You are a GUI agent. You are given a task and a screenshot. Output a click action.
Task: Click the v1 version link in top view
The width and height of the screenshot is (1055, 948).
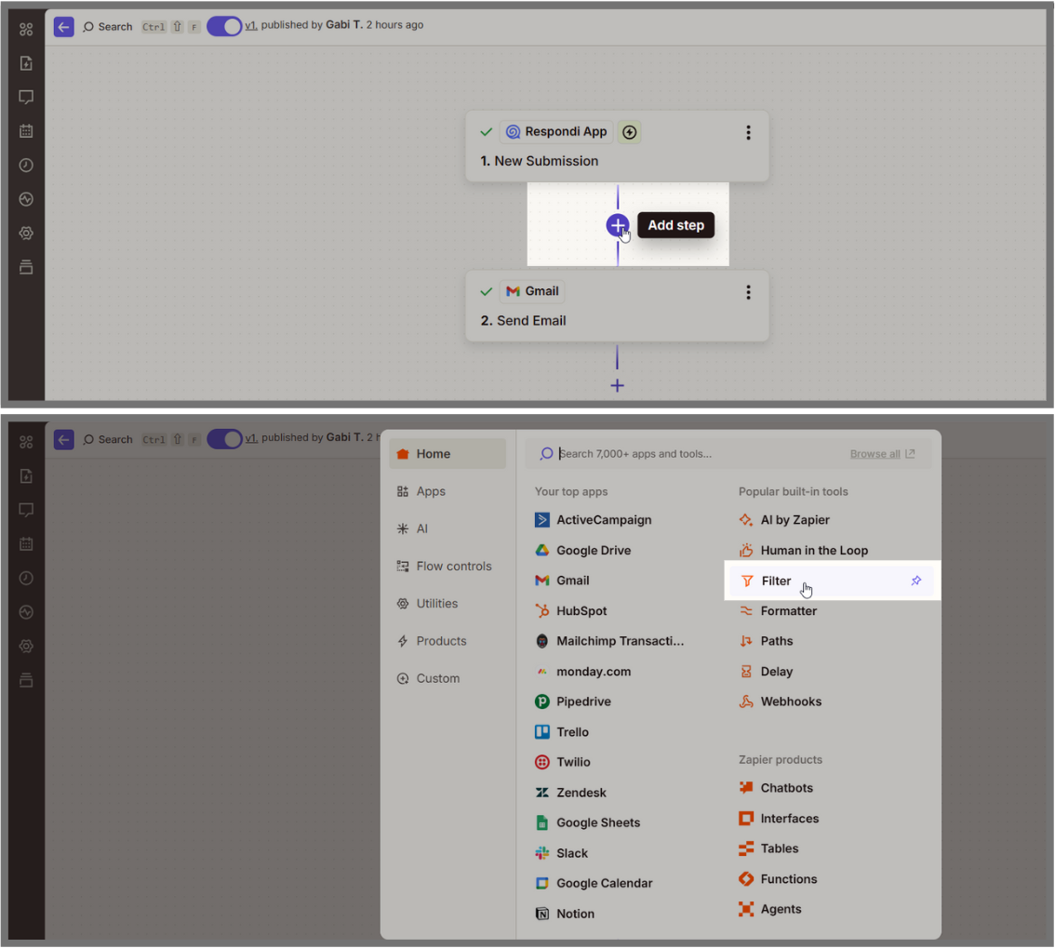click(x=250, y=25)
